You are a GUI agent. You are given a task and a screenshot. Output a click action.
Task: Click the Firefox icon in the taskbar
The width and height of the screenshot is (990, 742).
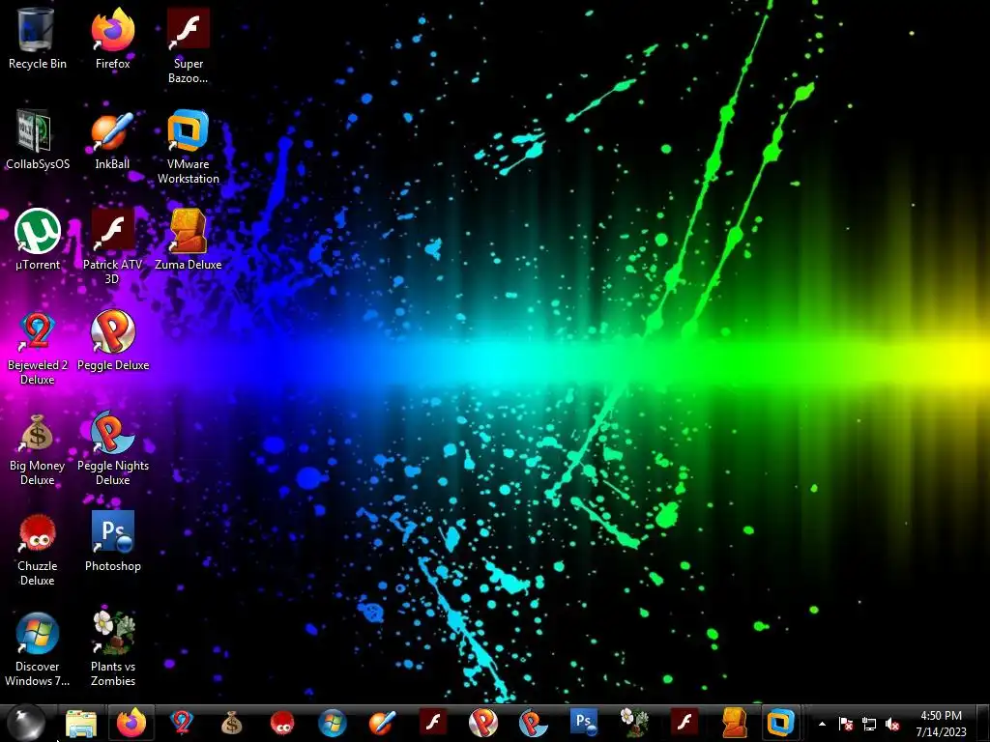131,723
